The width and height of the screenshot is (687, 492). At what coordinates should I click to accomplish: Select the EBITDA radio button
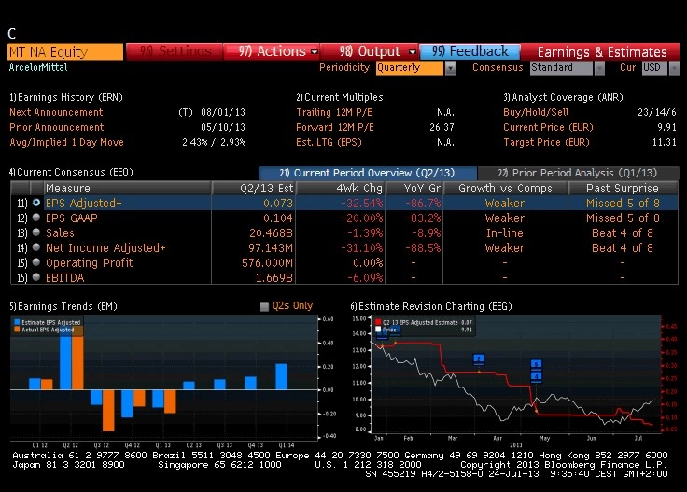(x=36, y=277)
